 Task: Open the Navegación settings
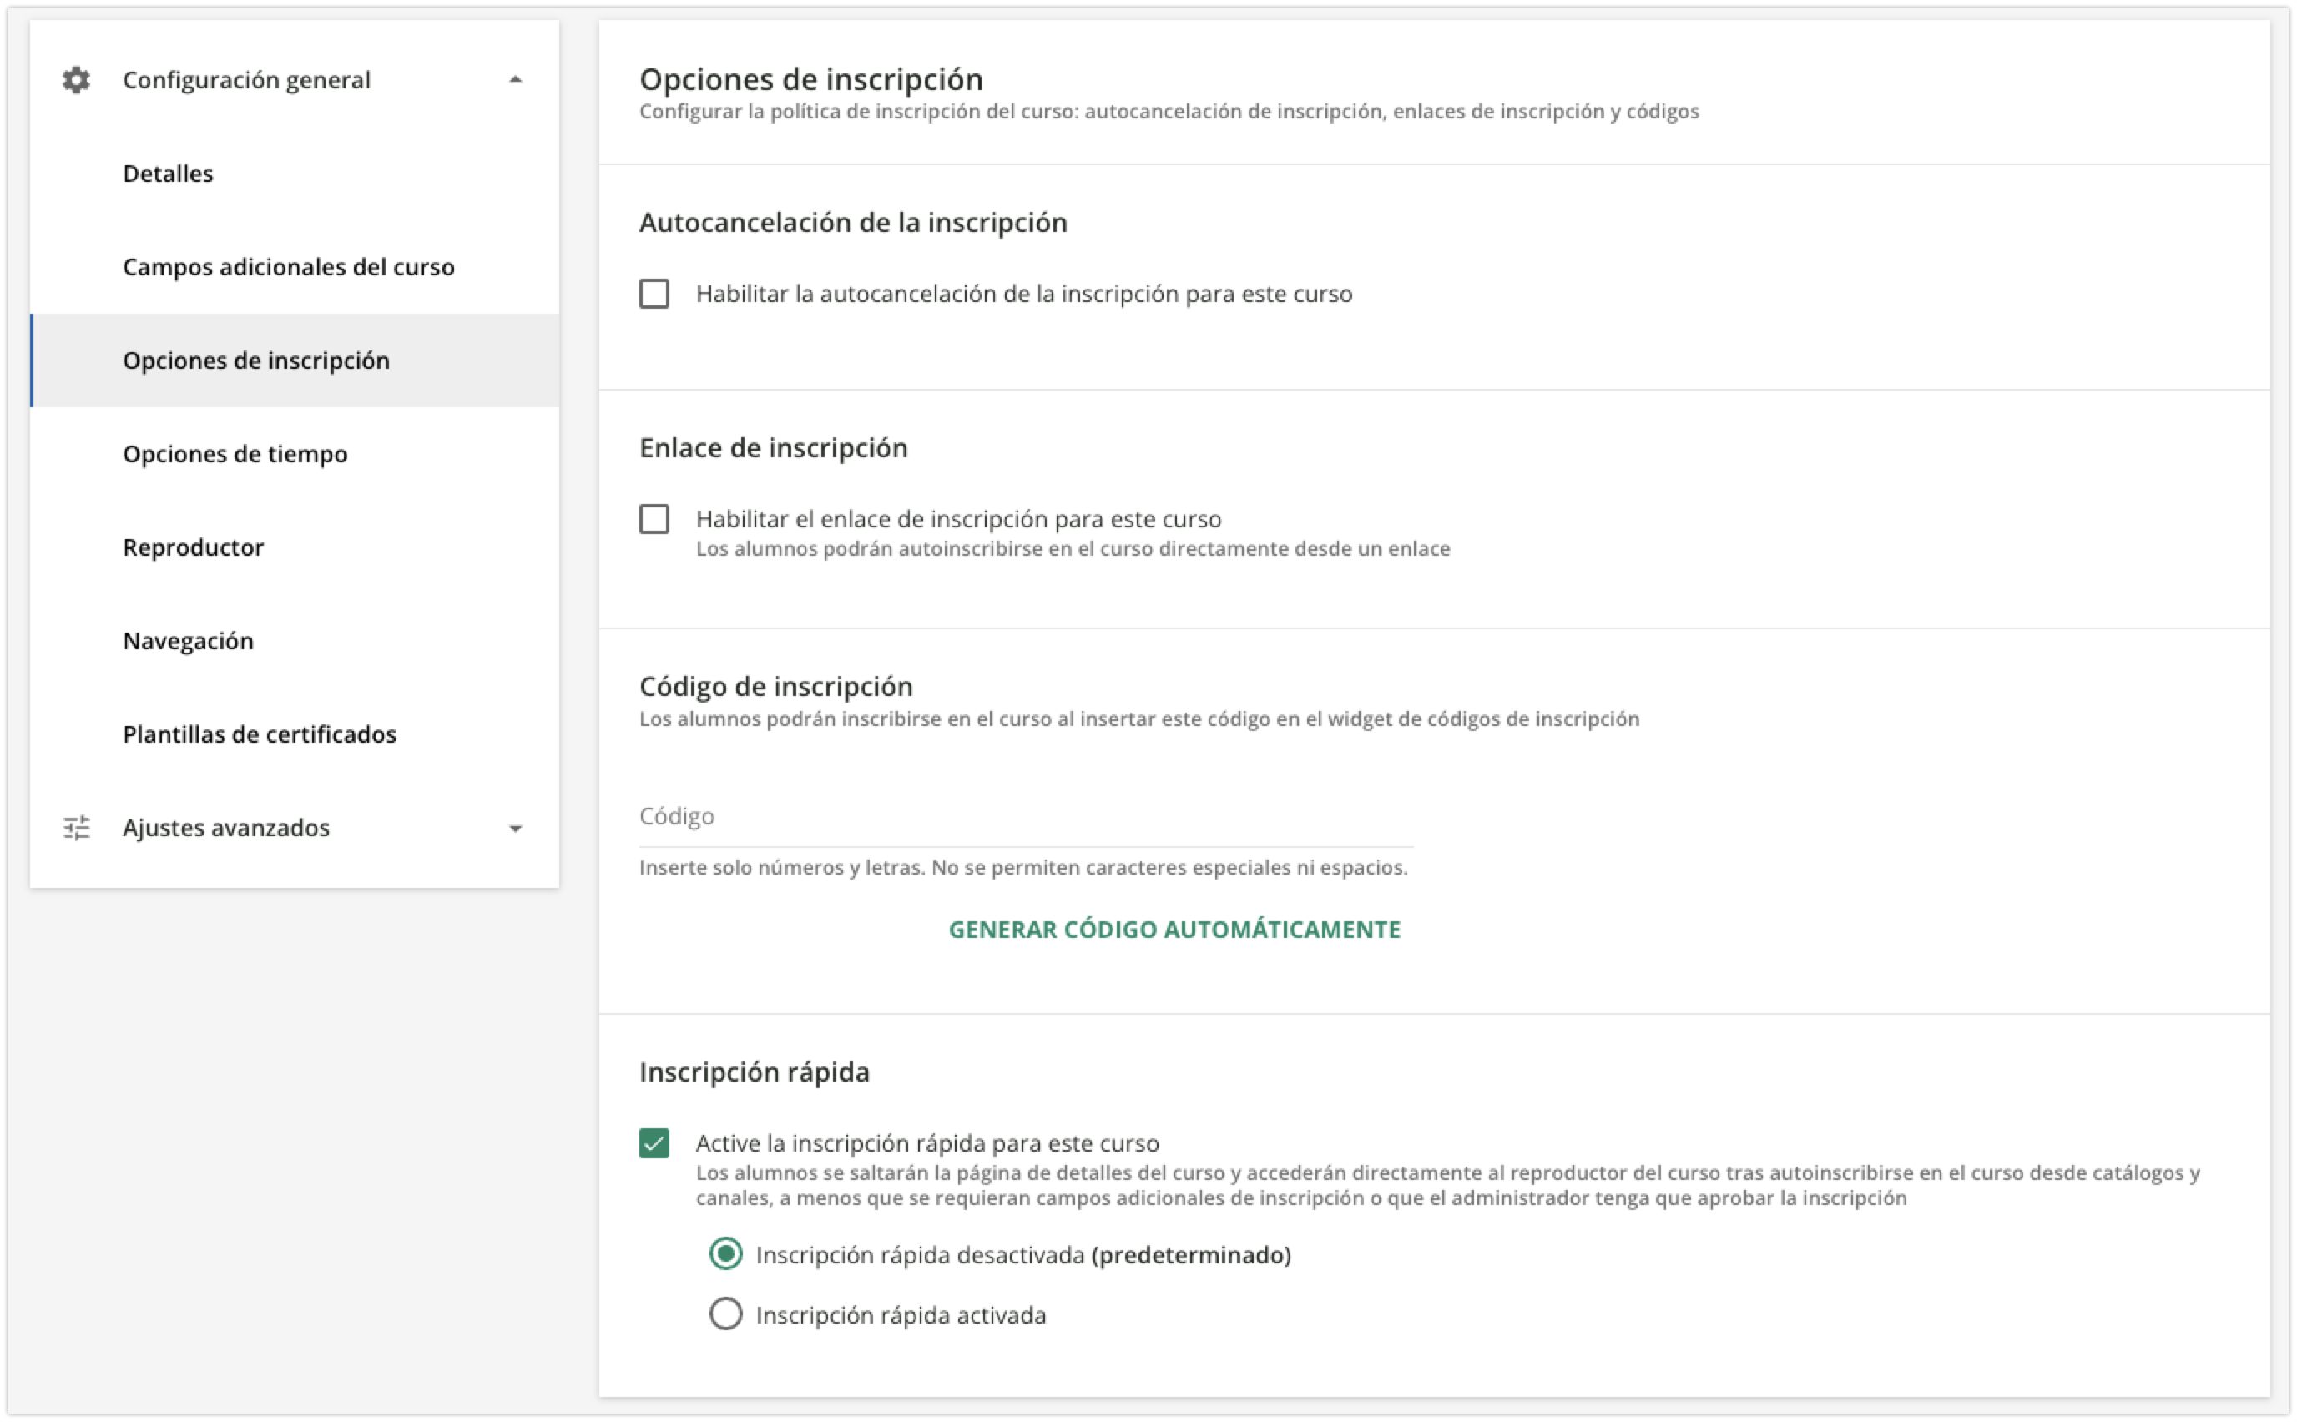coord(295,640)
